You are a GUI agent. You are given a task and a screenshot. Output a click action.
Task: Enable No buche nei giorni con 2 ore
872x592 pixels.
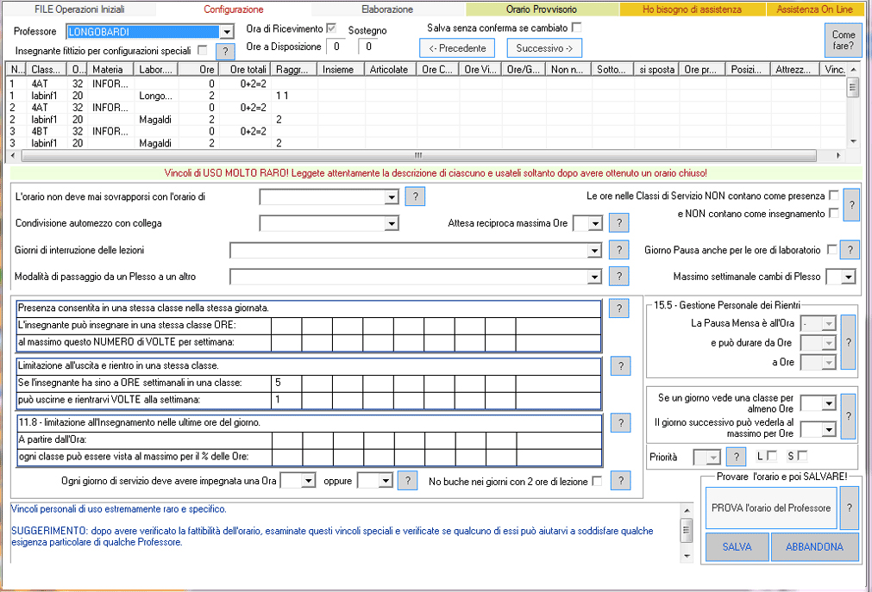[597, 481]
